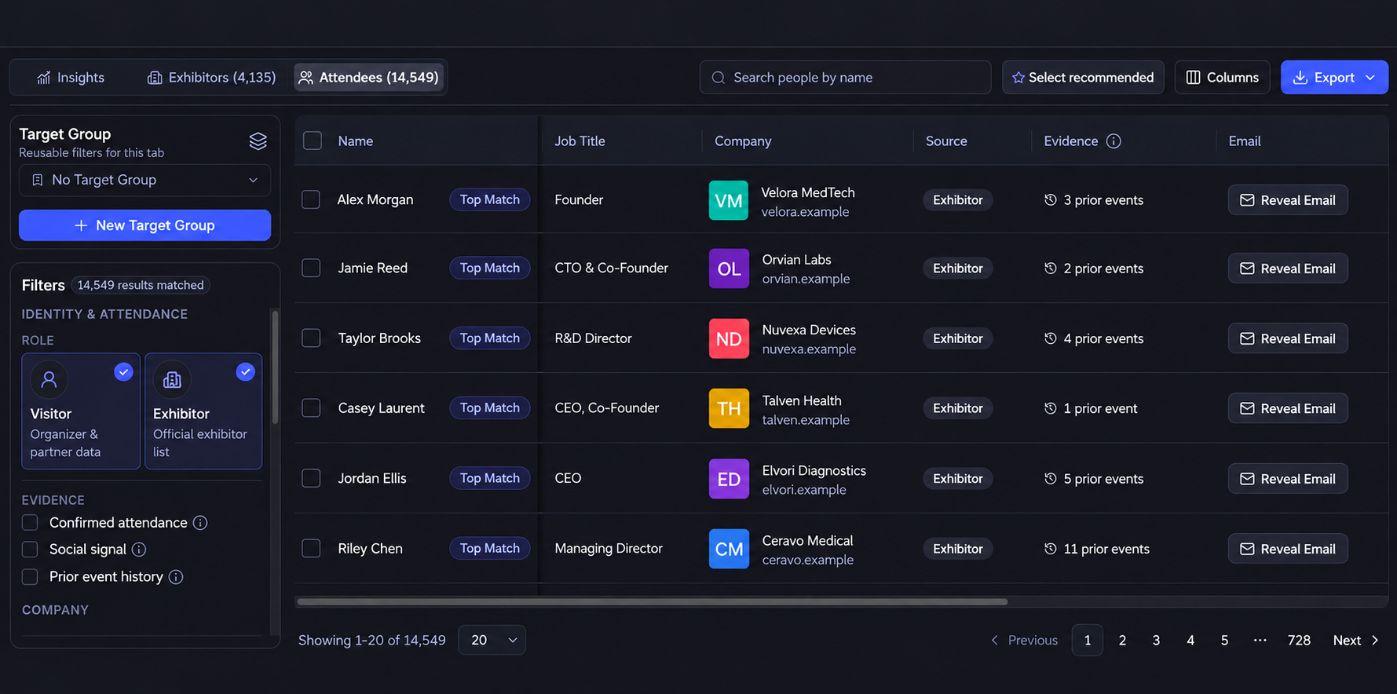Click the pagination ellipsis
This screenshot has width=1397, height=694.
point(1260,641)
